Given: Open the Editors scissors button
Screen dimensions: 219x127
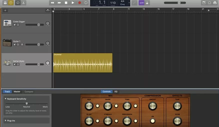Looking at the screenshot, I should tap(24, 3).
